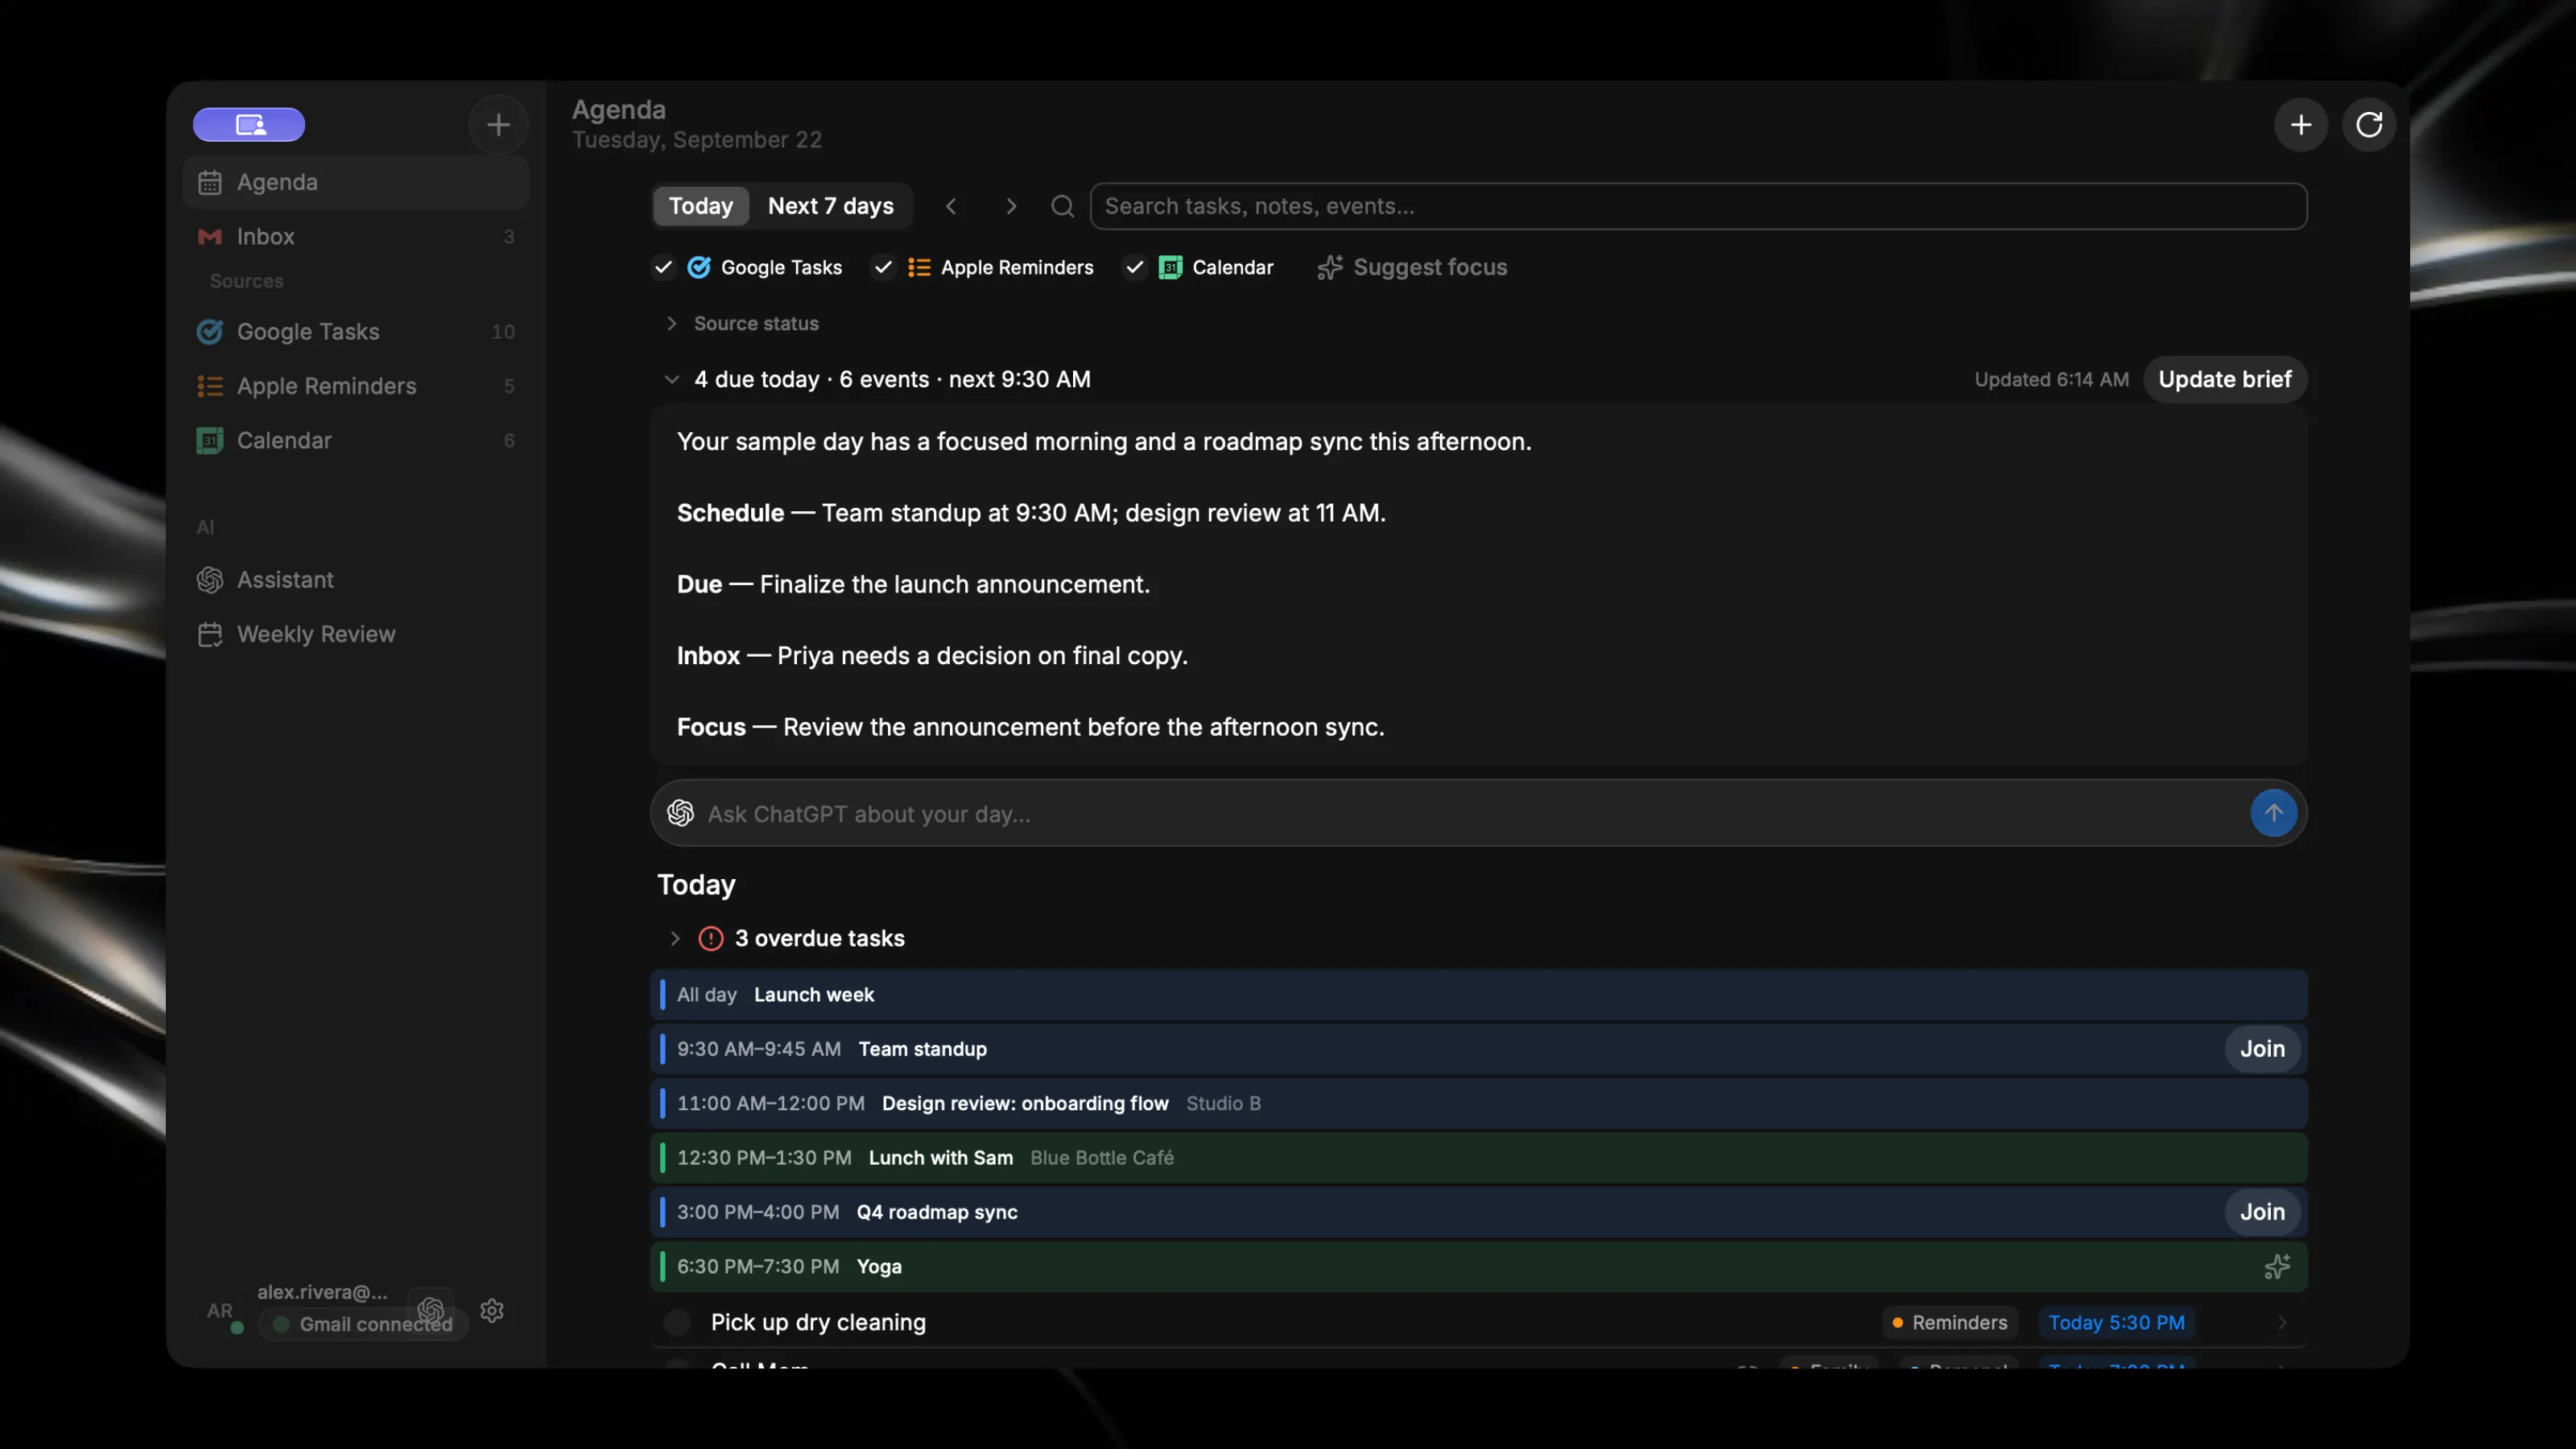Open the Q4 roadmap sync event row
The width and height of the screenshot is (2576, 1449).
click(x=1478, y=1211)
